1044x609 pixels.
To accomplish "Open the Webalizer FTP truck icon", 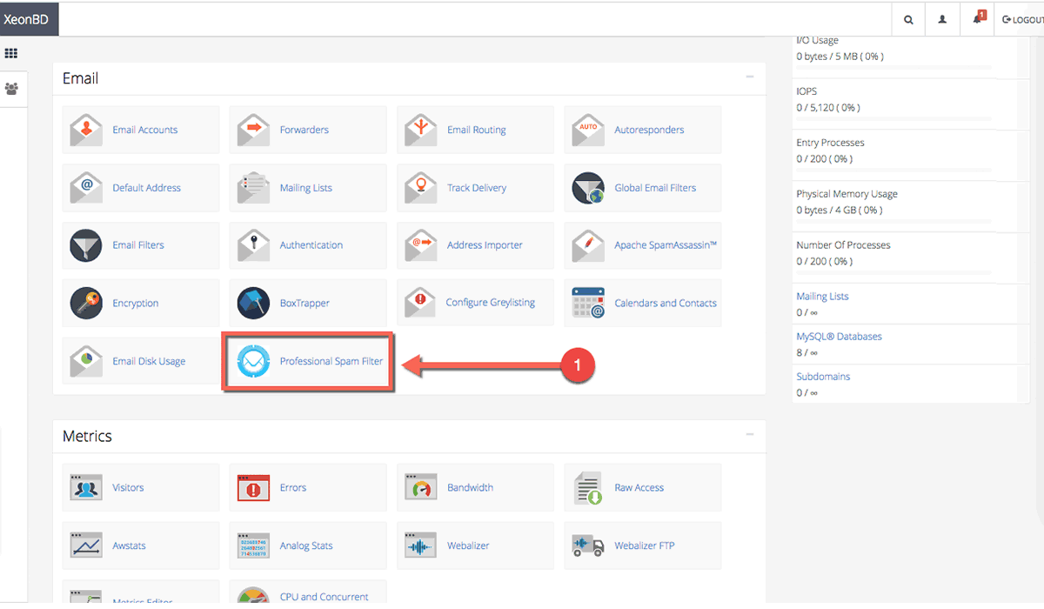I will [x=588, y=545].
